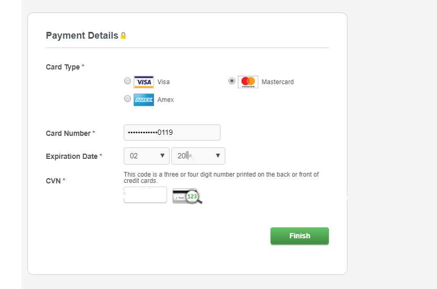Image resolution: width=437 pixels, height=289 pixels.
Task: Click the Amex card logo icon
Action: (x=144, y=100)
